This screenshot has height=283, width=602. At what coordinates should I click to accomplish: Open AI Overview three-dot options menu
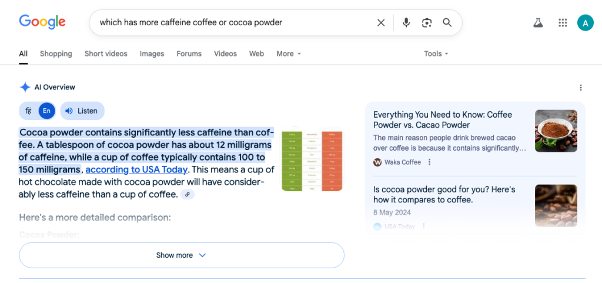click(580, 88)
